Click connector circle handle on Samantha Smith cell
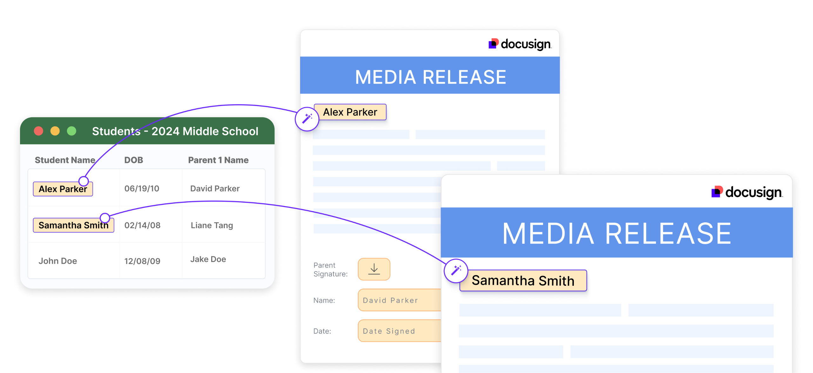The image size is (813, 373). (105, 218)
